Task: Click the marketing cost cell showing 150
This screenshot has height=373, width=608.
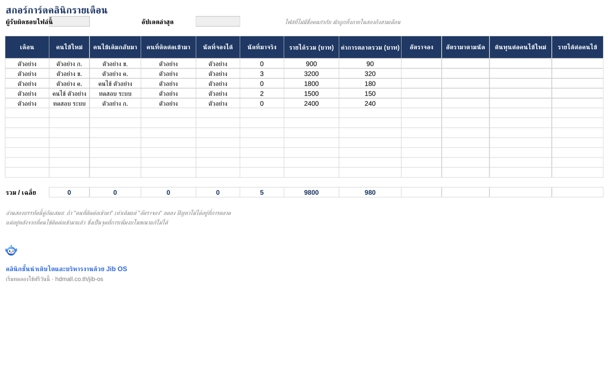Action: click(x=370, y=93)
